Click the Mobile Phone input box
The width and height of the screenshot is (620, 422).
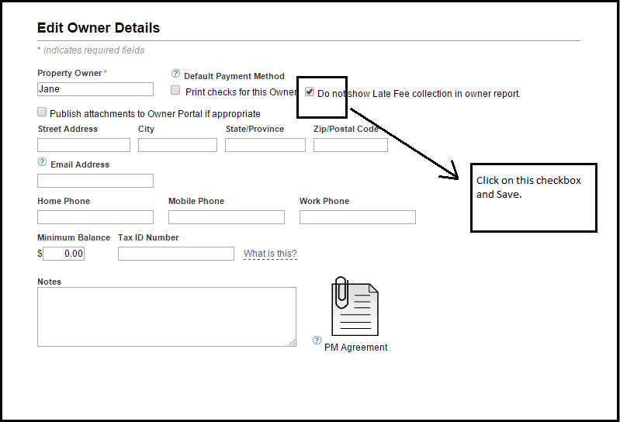point(226,217)
